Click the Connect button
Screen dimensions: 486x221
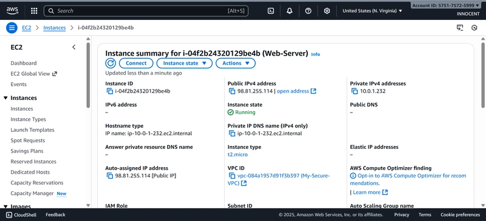coord(136,63)
